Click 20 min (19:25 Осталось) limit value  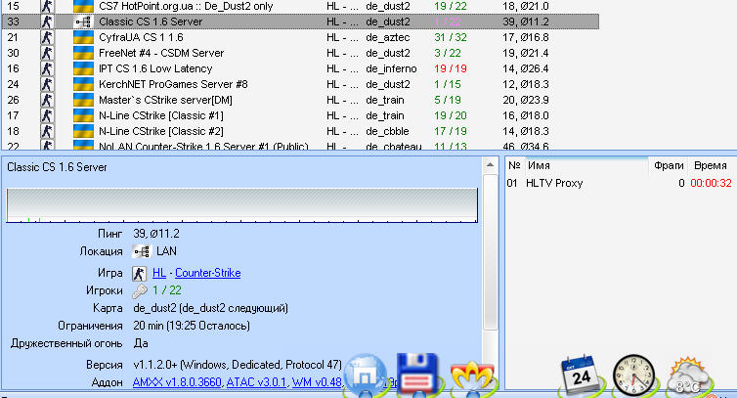192,326
